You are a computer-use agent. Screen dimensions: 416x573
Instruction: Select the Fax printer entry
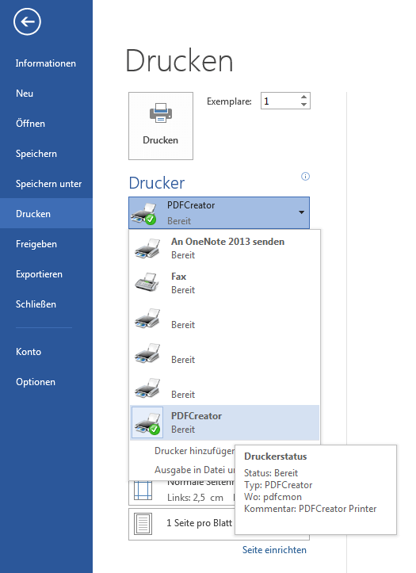[x=224, y=283]
